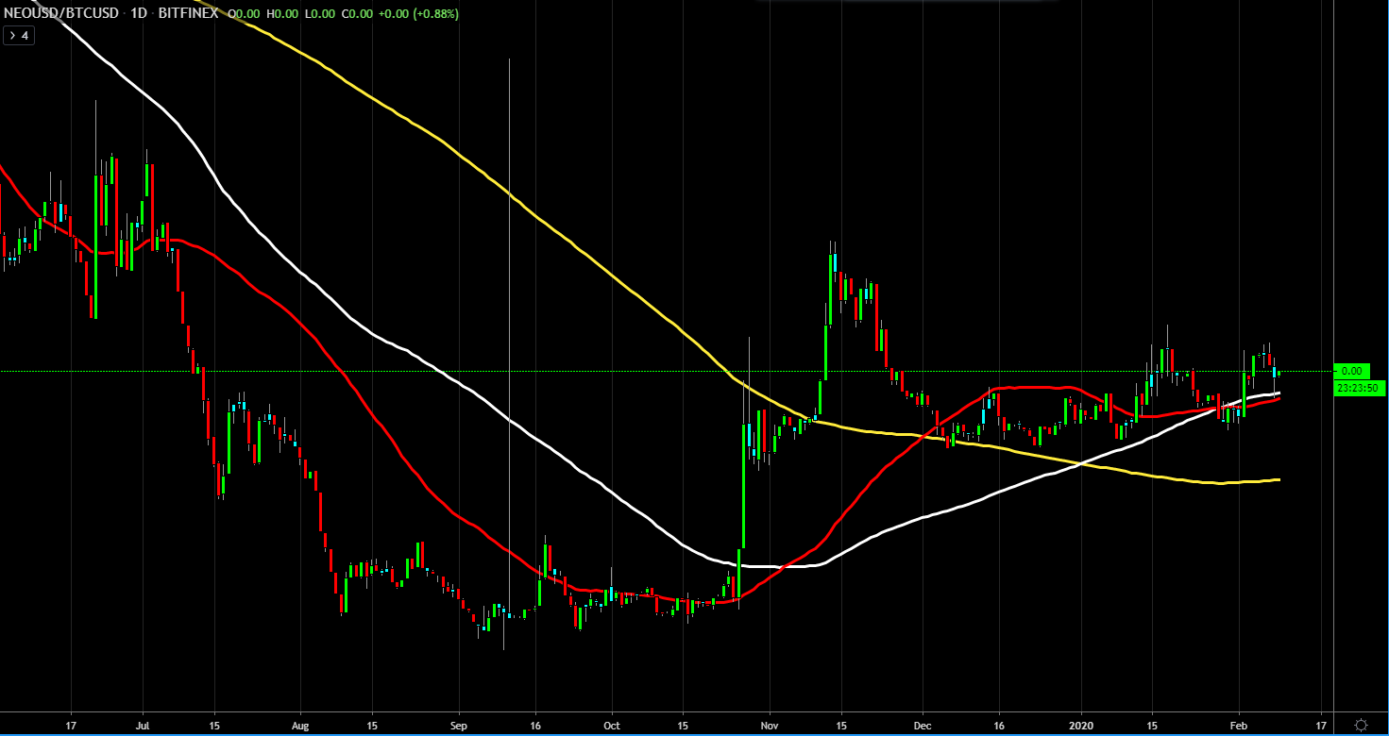Viewport: 1389px width, 736px height.
Task: Click the Sep label on time axis
Action: pos(459,725)
